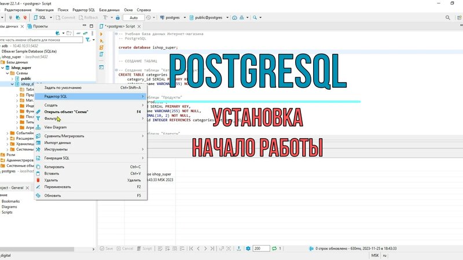Select the public schema in tree

click(x=26, y=79)
